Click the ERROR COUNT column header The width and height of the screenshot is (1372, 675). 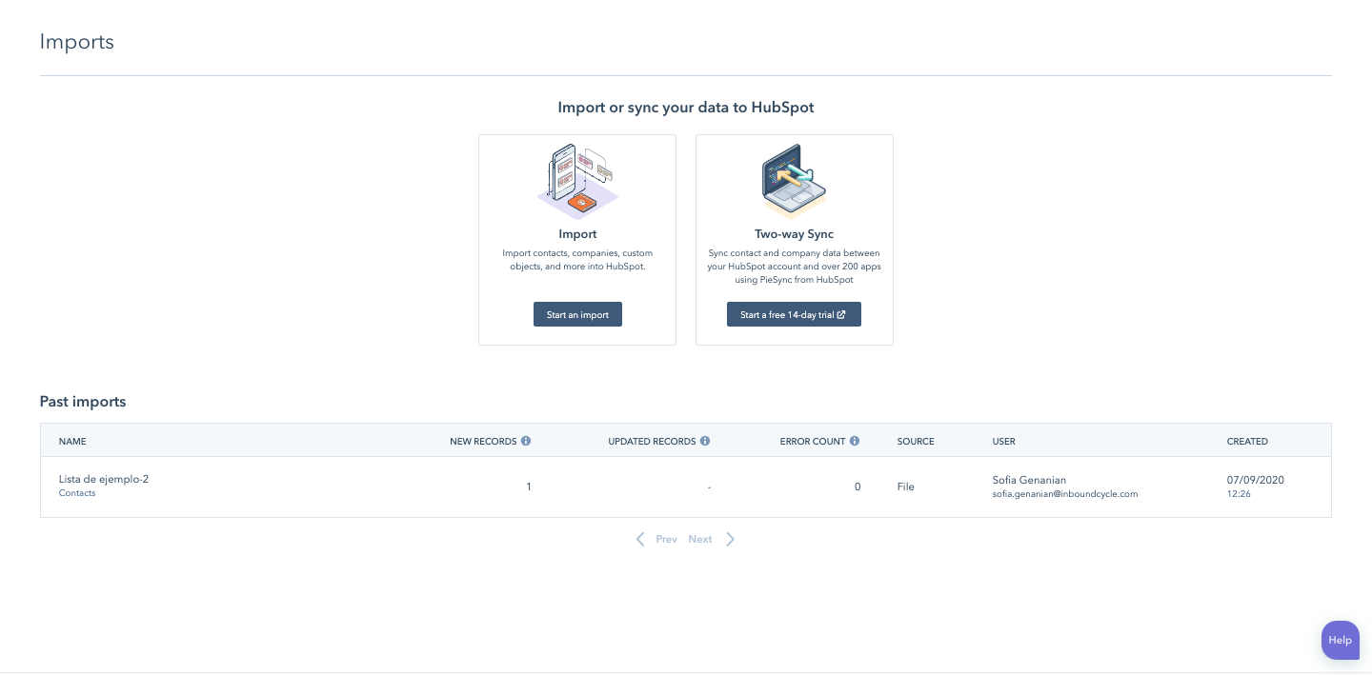(813, 442)
